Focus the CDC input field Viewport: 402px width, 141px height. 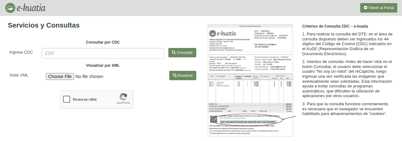pos(103,53)
